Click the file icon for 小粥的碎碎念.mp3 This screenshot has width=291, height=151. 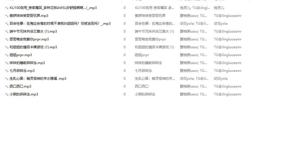coord(7,94)
